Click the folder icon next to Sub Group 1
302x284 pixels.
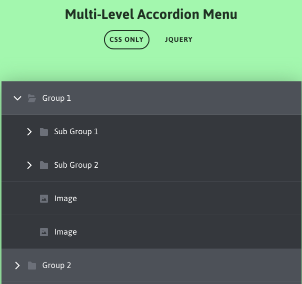point(44,132)
